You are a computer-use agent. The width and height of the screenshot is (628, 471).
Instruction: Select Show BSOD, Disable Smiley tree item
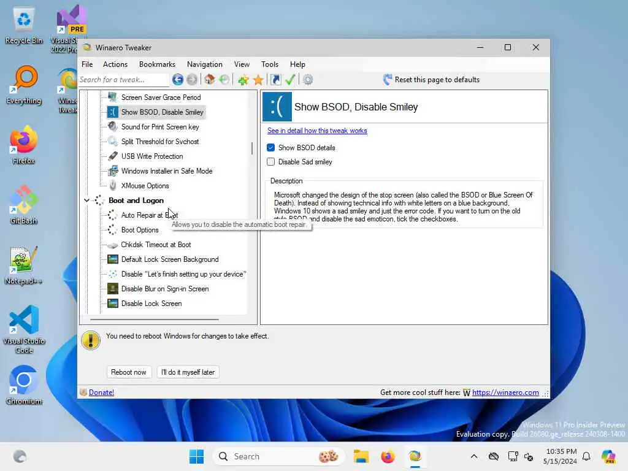point(162,112)
